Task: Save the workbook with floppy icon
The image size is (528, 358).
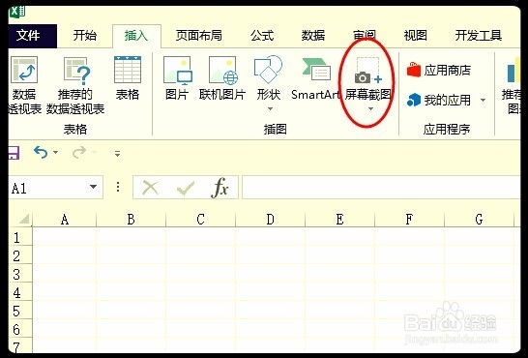Action: (x=14, y=153)
